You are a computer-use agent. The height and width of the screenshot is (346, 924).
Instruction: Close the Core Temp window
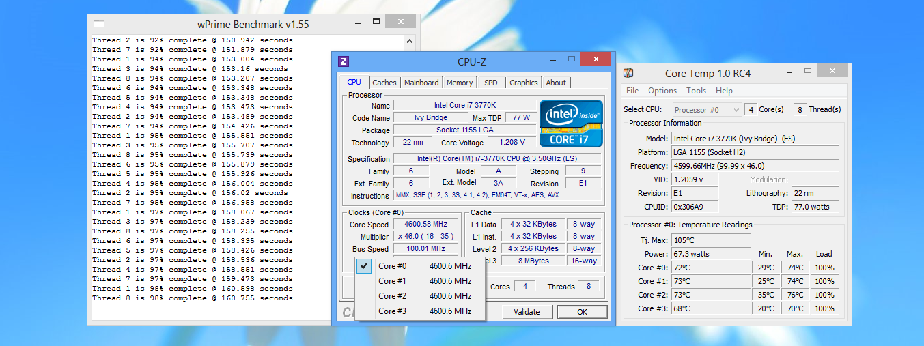832,70
